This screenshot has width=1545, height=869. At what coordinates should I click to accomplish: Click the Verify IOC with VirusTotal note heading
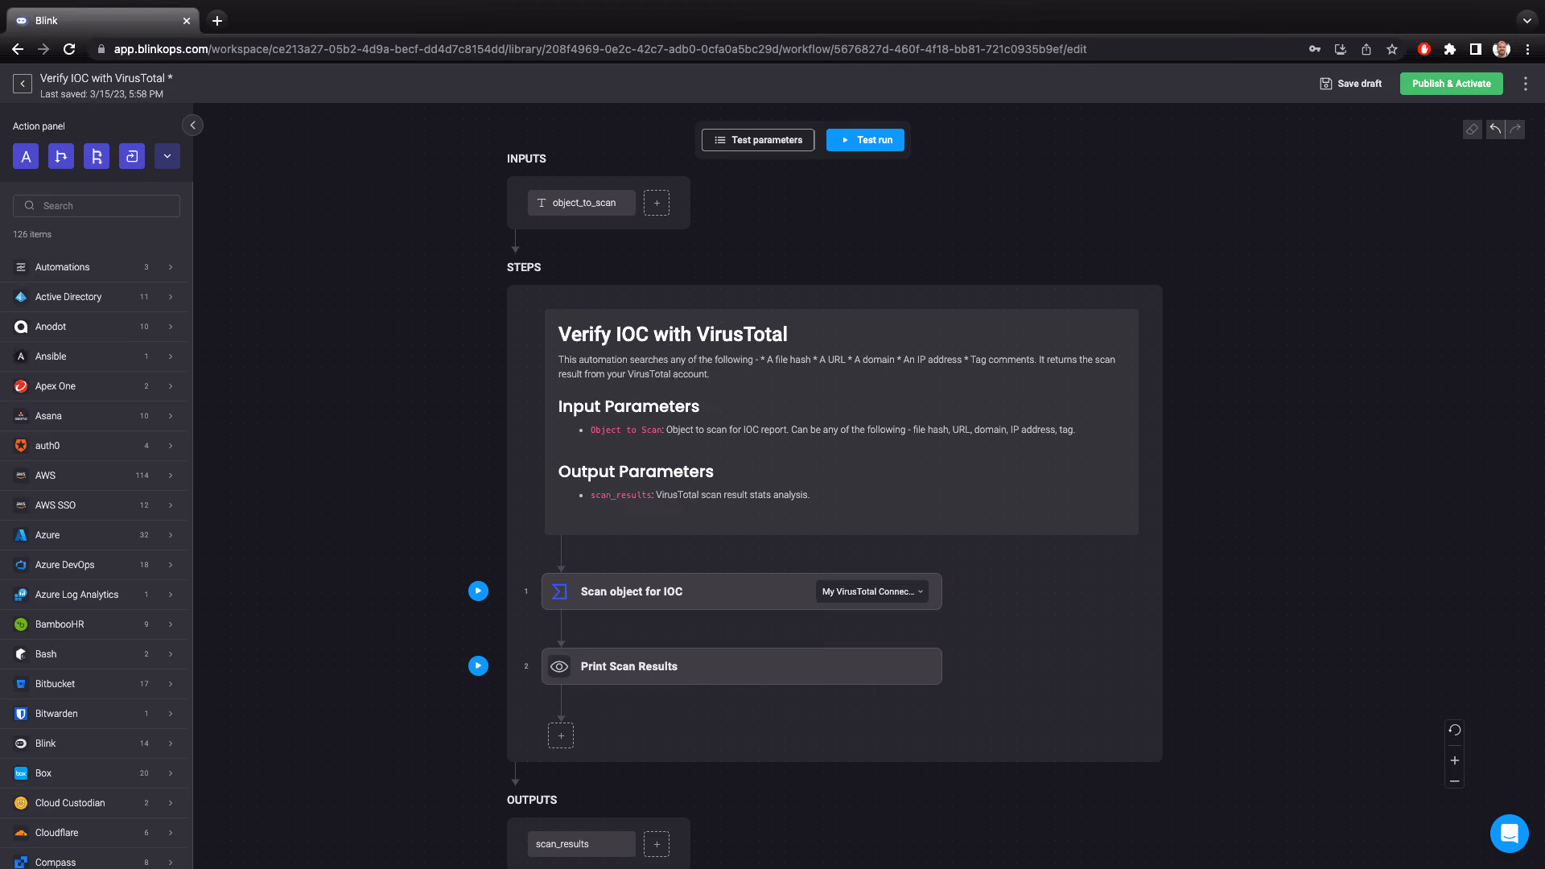[x=673, y=334]
